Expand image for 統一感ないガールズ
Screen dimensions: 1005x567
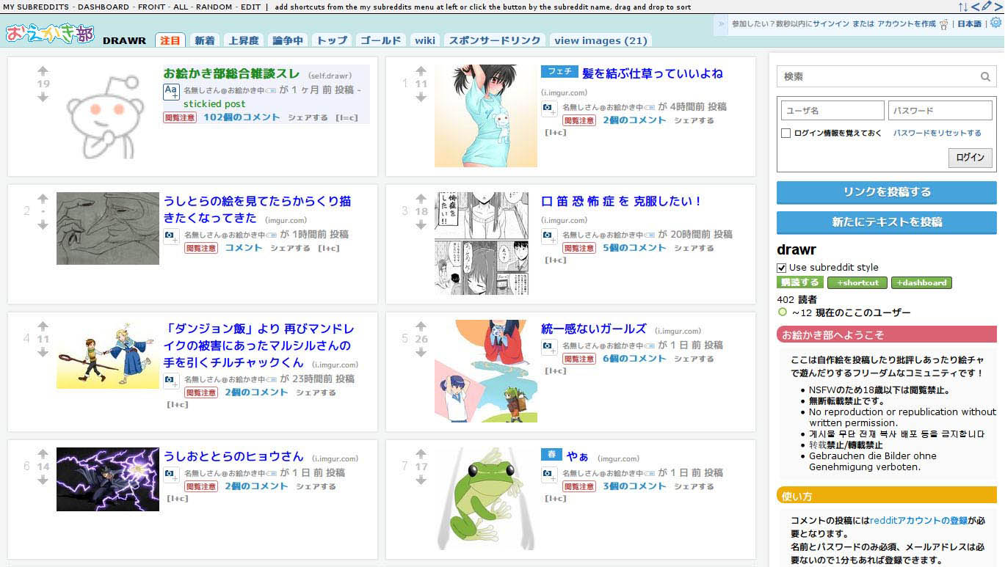(549, 347)
